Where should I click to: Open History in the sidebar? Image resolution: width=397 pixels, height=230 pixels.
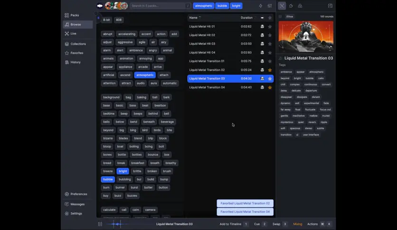73,62
